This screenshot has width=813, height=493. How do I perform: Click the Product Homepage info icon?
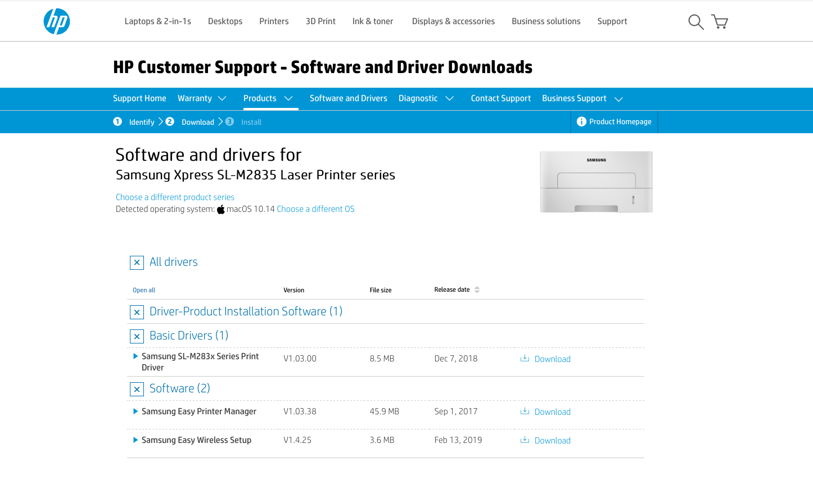[581, 121]
